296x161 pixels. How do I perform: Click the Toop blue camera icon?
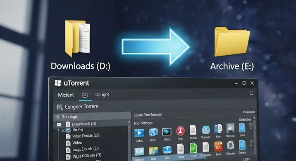[x=153, y=132]
